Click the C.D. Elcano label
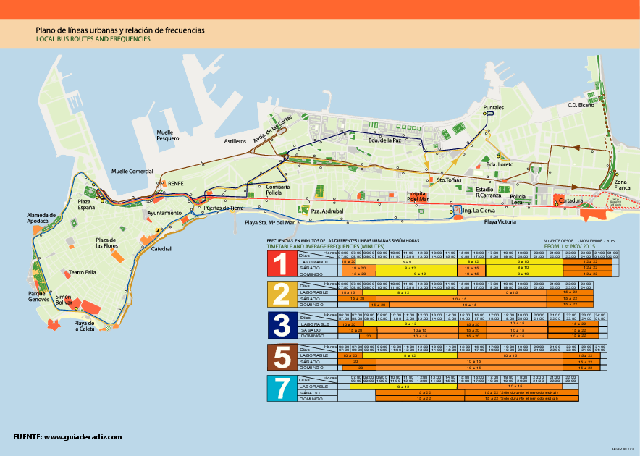The height and width of the screenshot is (456, 640). [x=581, y=106]
